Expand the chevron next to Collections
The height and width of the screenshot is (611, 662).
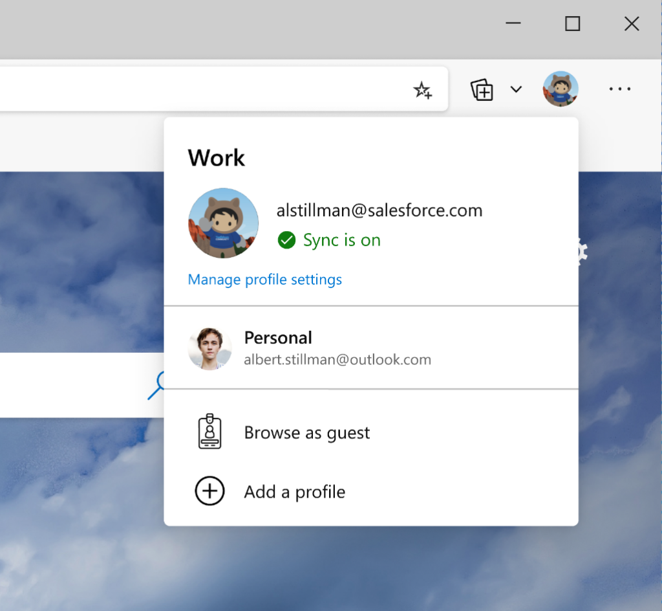click(x=516, y=89)
